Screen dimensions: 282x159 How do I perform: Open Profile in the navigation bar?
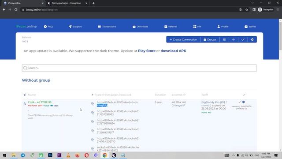[x=223, y=26]
